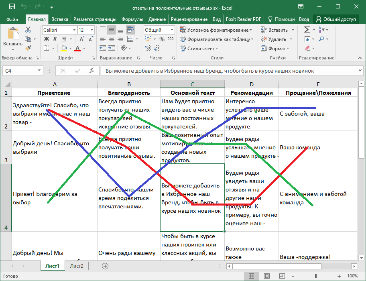Decrease font size with small A
The height and width of the screenshot is (281, 366).
point(91,39)
